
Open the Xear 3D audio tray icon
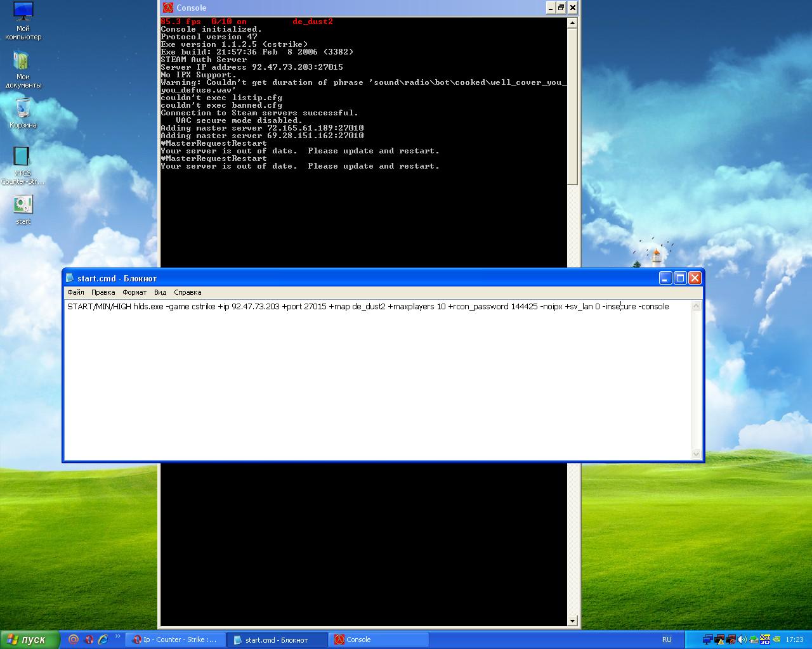pyautogui.click(x=765, y=639)
